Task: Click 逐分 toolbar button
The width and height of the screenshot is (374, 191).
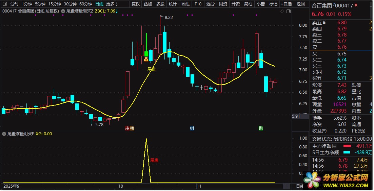Action: point(210,4)
